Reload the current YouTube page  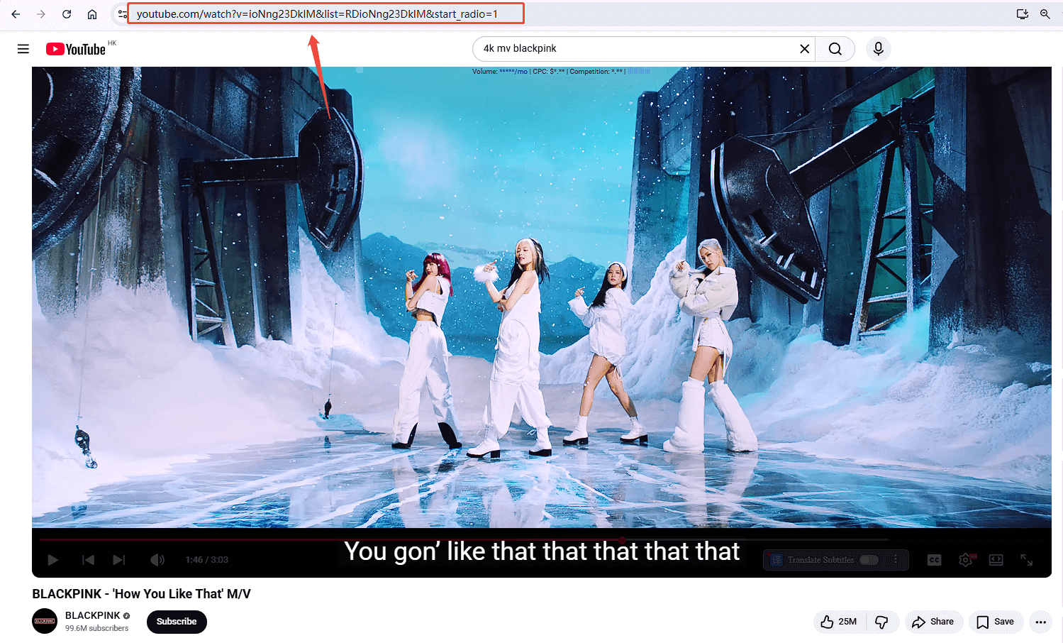click(x=67, y=14)
